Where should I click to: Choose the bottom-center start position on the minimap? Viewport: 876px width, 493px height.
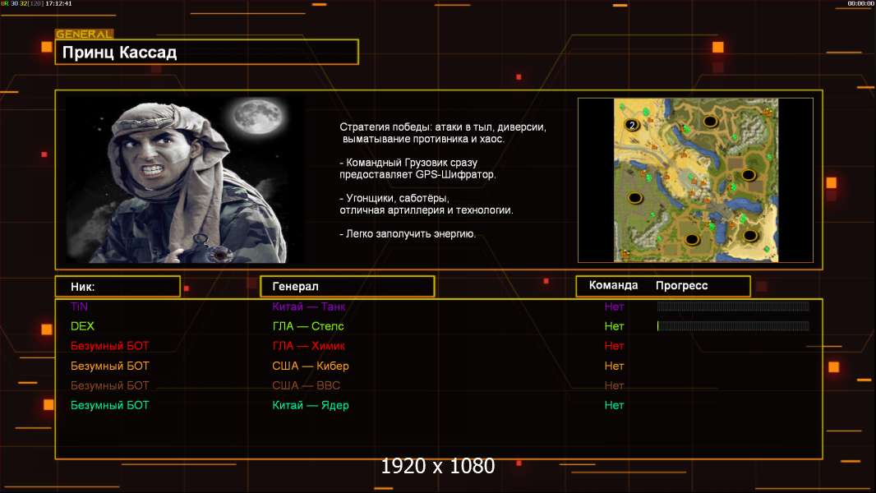point(692,240)
